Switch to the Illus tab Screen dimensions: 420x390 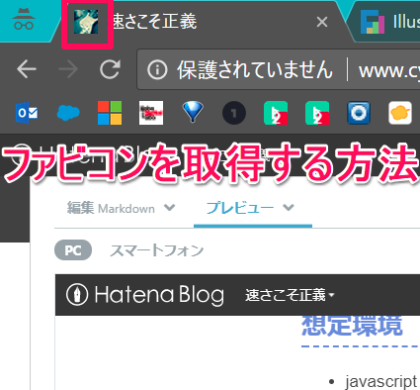tap(389, 22)
